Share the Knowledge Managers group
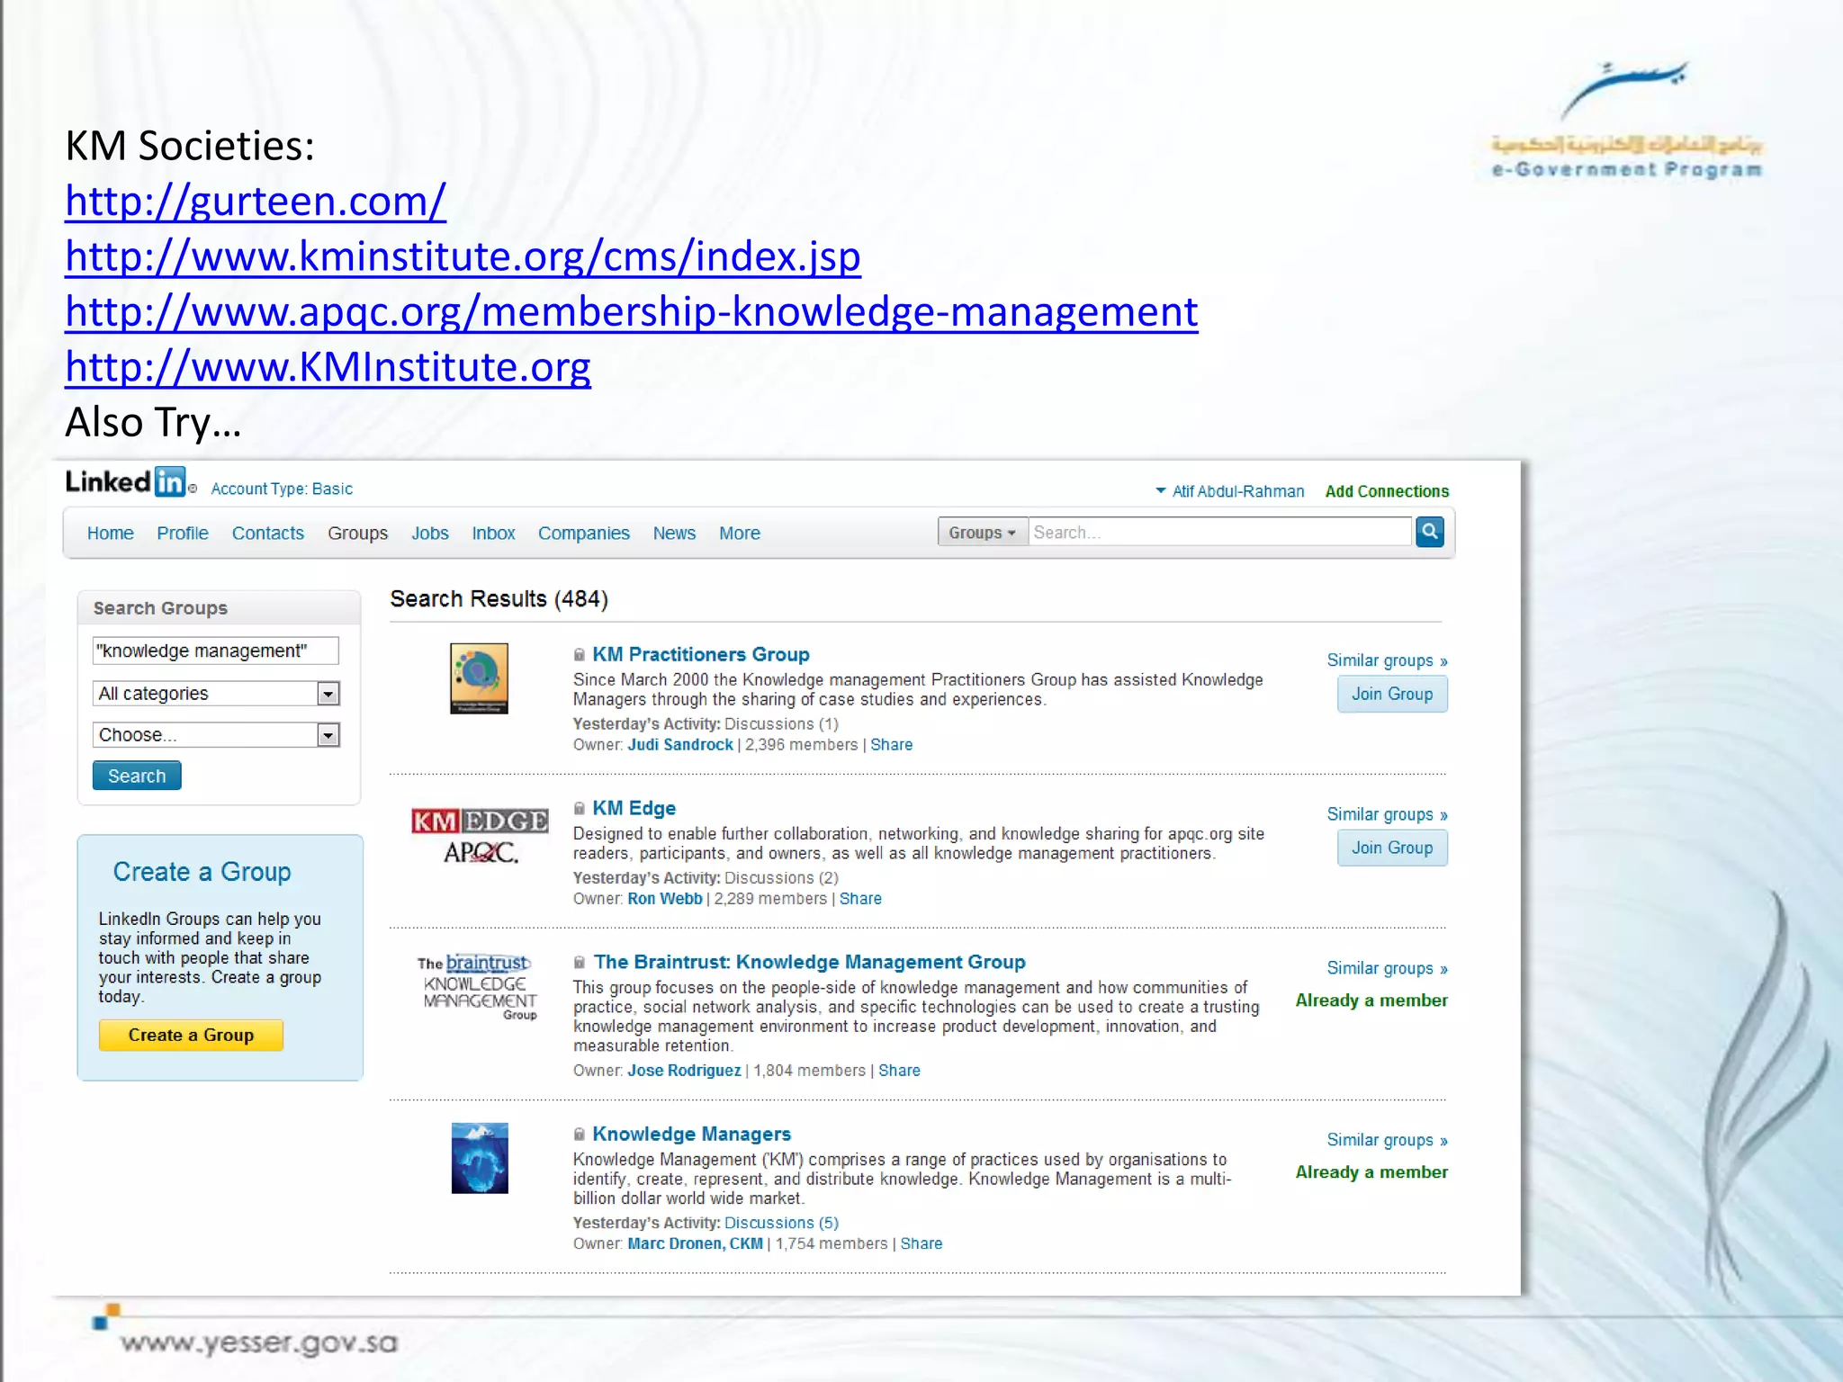 (x=921, y=1243)
